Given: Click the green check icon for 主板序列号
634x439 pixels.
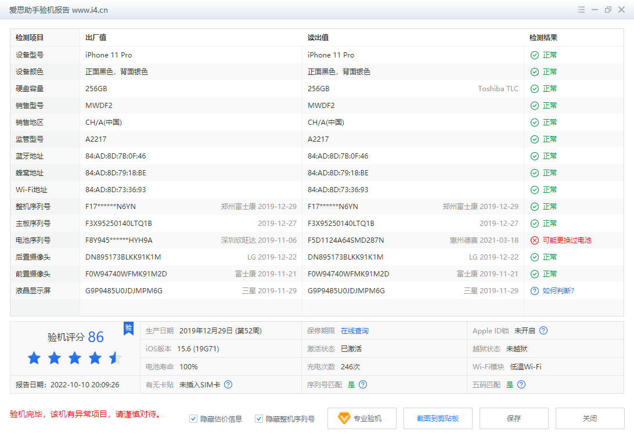Looking at the screenshot, I should pyautogui.click(x=535, y=224).
